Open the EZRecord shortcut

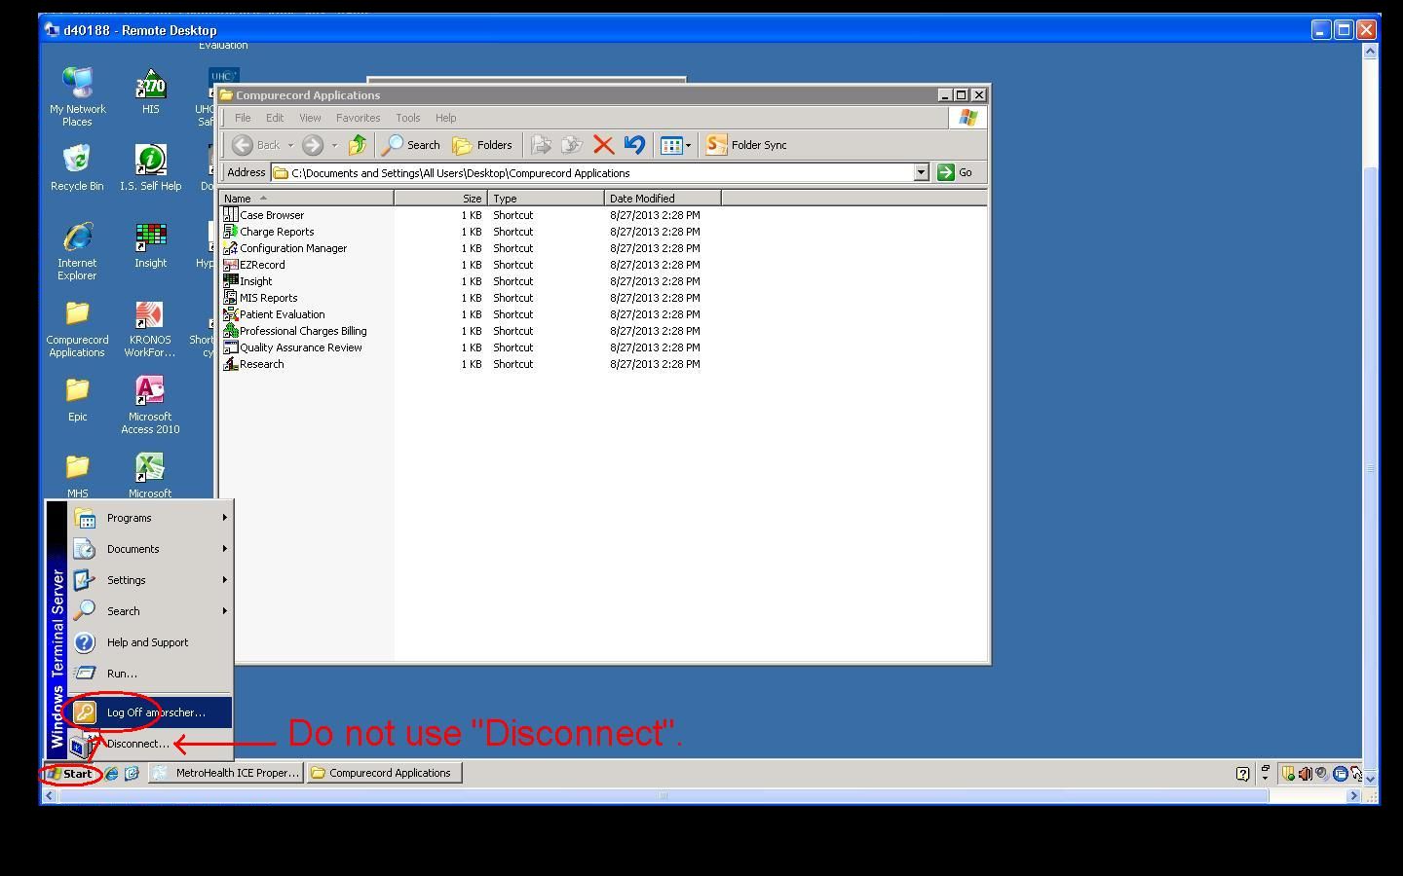(261, 265)
